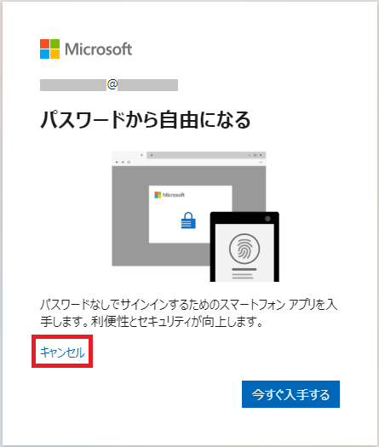Click the redacted email address display
This screenshot has height=447, width=379.
(x=109, y=85)
